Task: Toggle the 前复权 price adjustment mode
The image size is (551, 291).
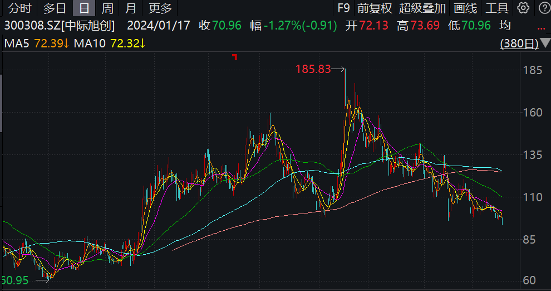Action: tap(375, 8)
